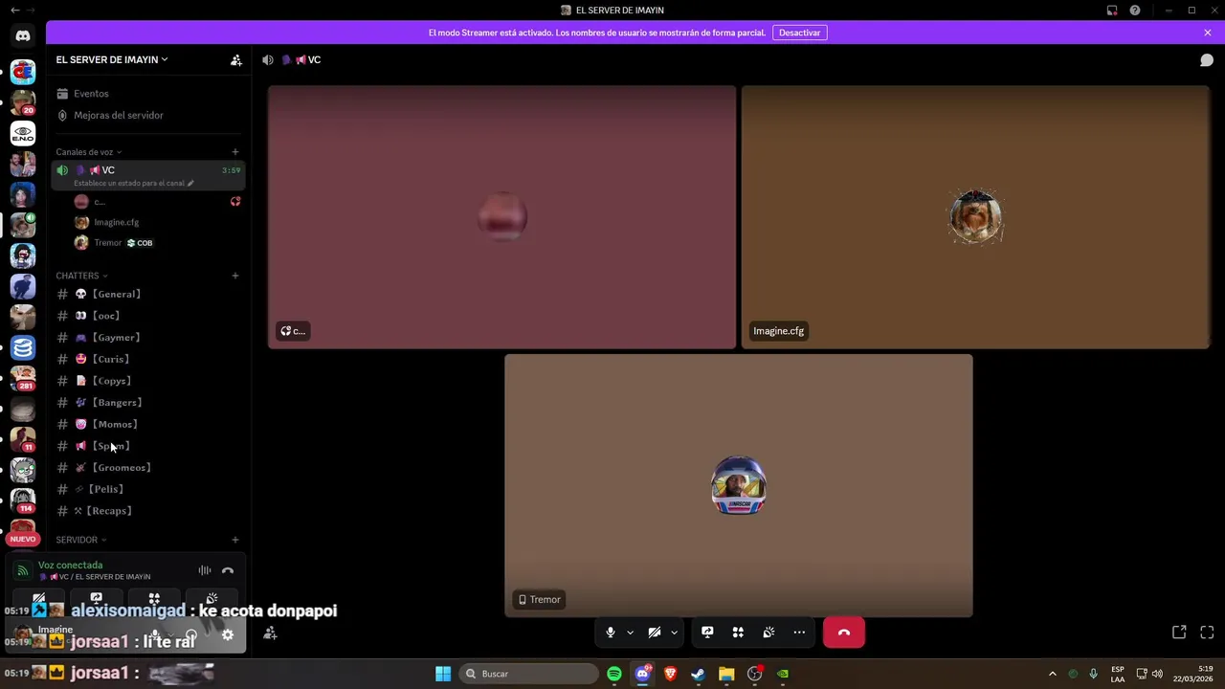This screenshot has width=1225, height=689.
Task: Open noise suppression in voice panel
Action: (x=205, y=570)
